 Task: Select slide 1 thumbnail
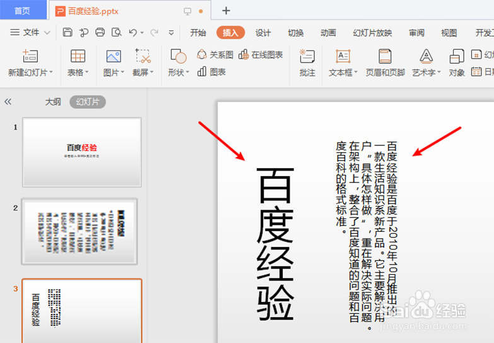coord(82,152)
